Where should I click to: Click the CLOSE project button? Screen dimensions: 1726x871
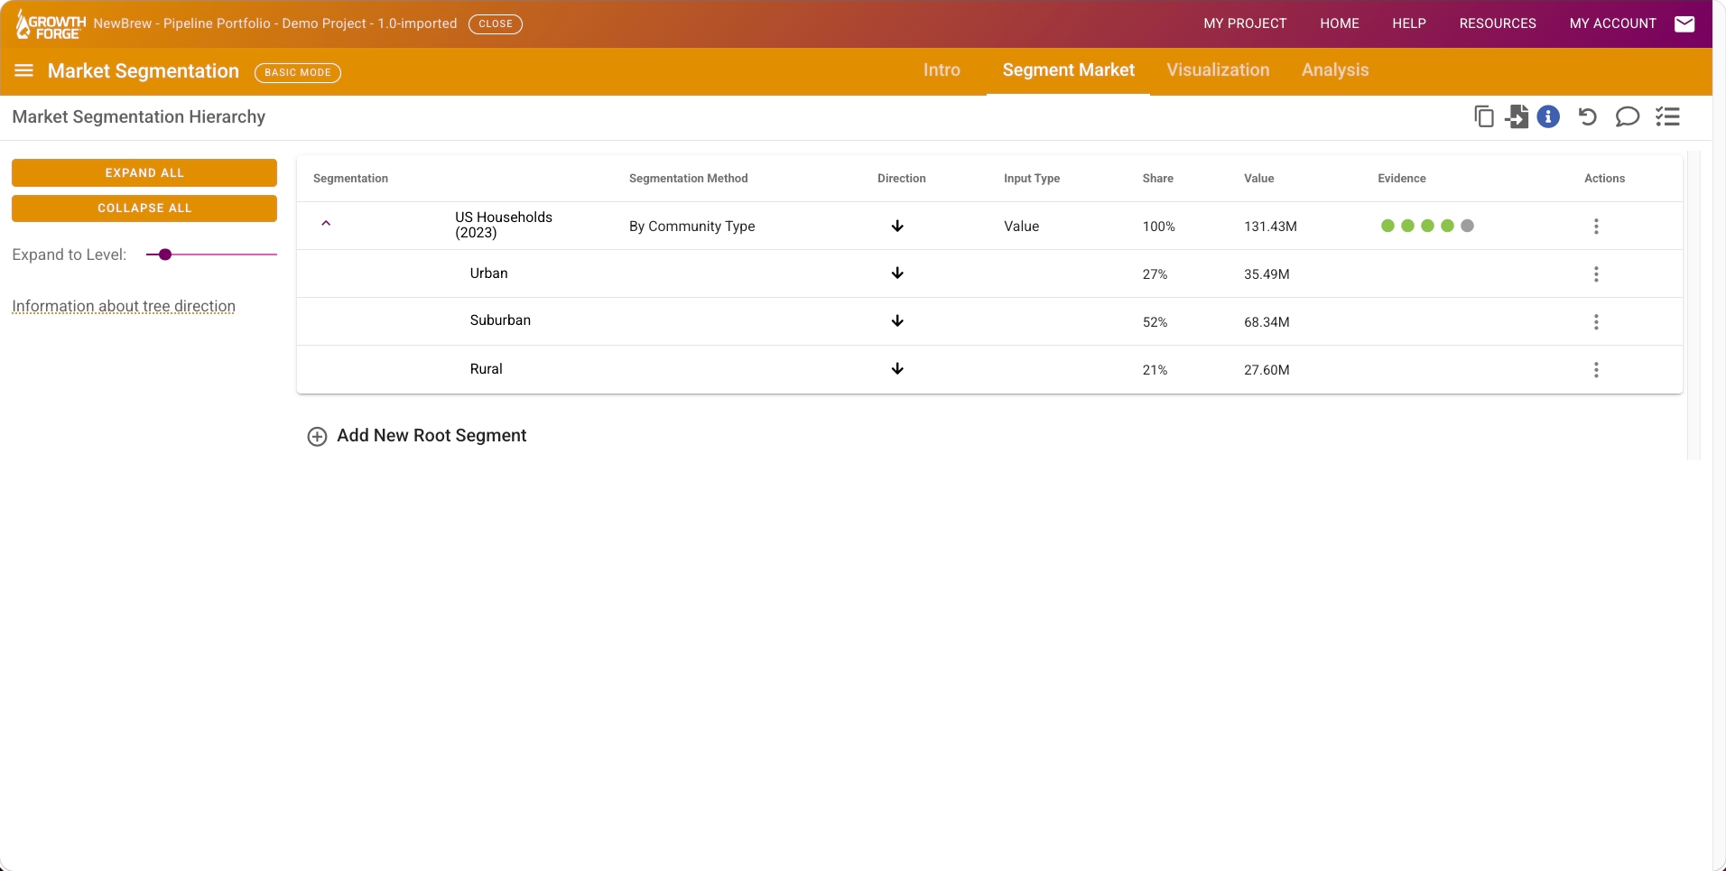pyautogui.click(x=496, y=23)
